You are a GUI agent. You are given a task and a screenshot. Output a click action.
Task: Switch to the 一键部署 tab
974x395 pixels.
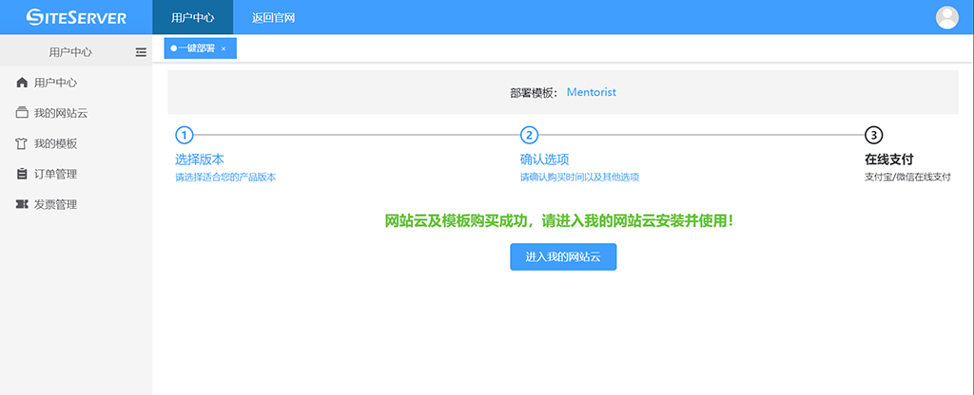[196, 48]
